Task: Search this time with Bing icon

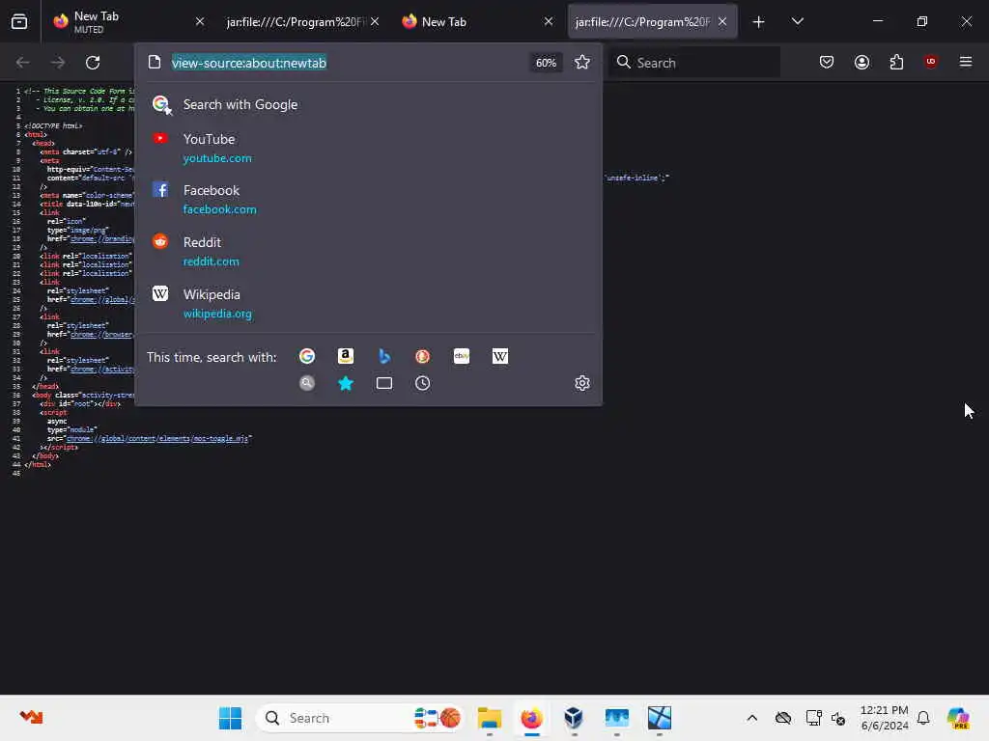Action: click(384, 357)
